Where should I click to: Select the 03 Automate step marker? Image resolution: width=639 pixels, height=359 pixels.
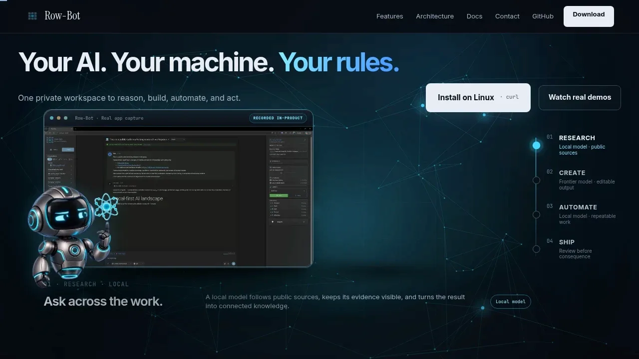536,215
